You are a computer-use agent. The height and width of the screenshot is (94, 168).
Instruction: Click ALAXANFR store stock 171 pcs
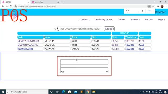(115, 49)
